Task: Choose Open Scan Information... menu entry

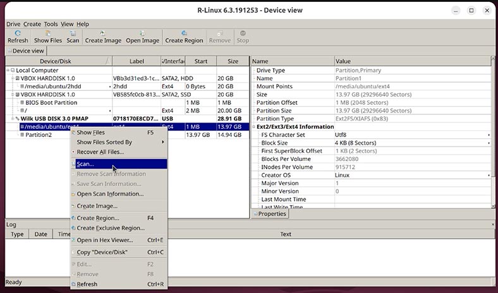Action: click(x=119, y=194)
